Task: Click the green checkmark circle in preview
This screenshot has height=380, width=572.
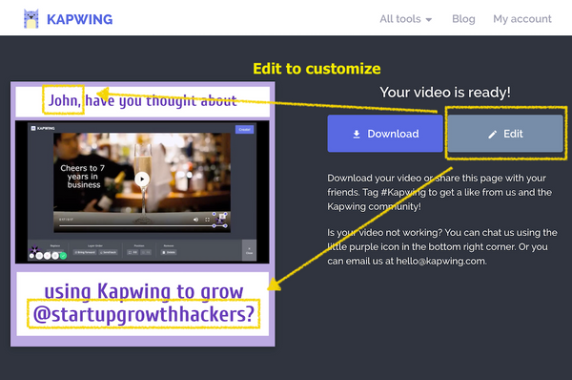Action: [x=63, y=256]
